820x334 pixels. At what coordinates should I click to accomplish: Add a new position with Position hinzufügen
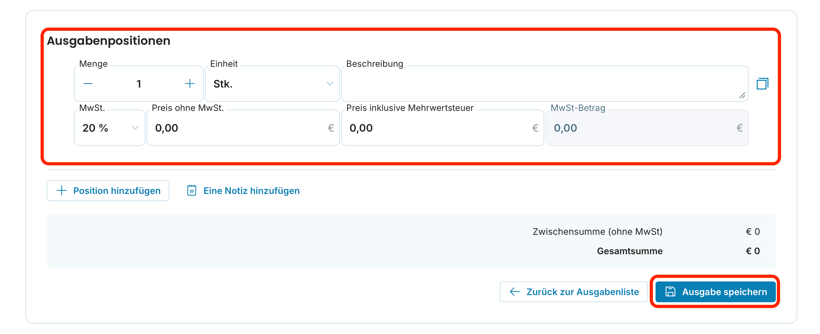coord(108,191)
